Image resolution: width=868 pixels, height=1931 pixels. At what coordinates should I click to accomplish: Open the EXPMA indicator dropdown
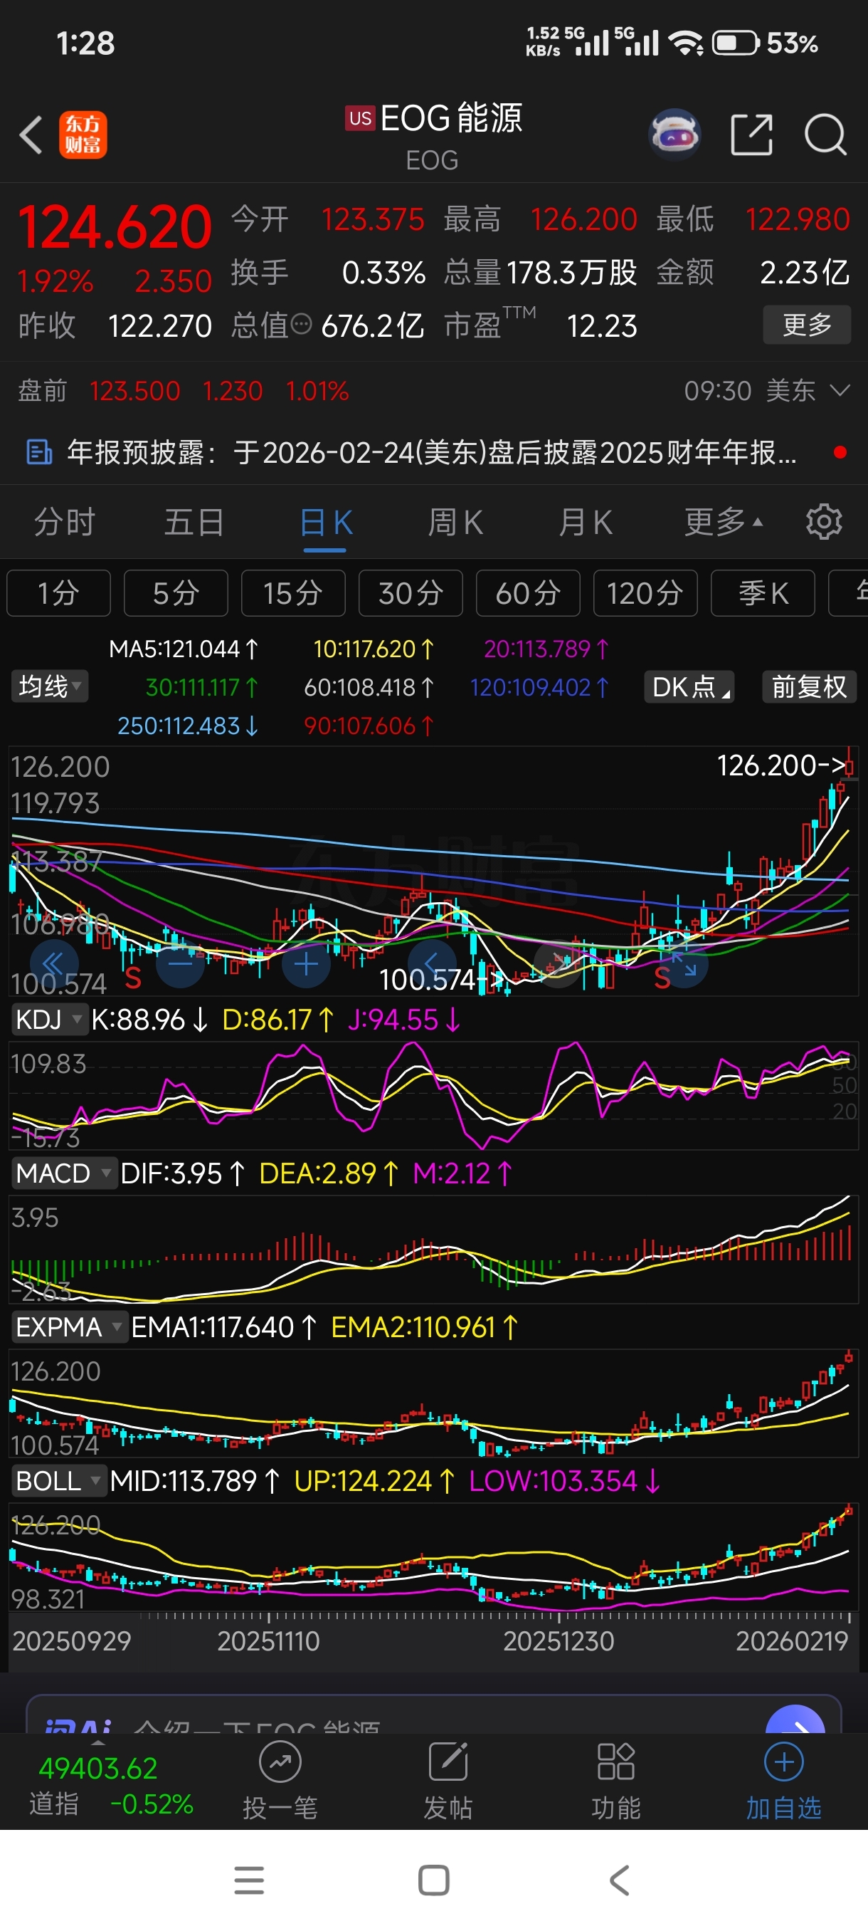(69, 1326)
